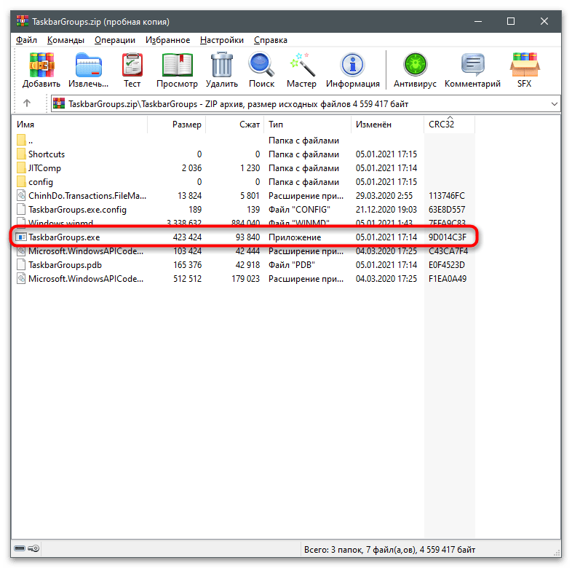Viewport: 572px width, 568px height.
Task: Select the parent '..' folder icon
Action: coord(21,140)
